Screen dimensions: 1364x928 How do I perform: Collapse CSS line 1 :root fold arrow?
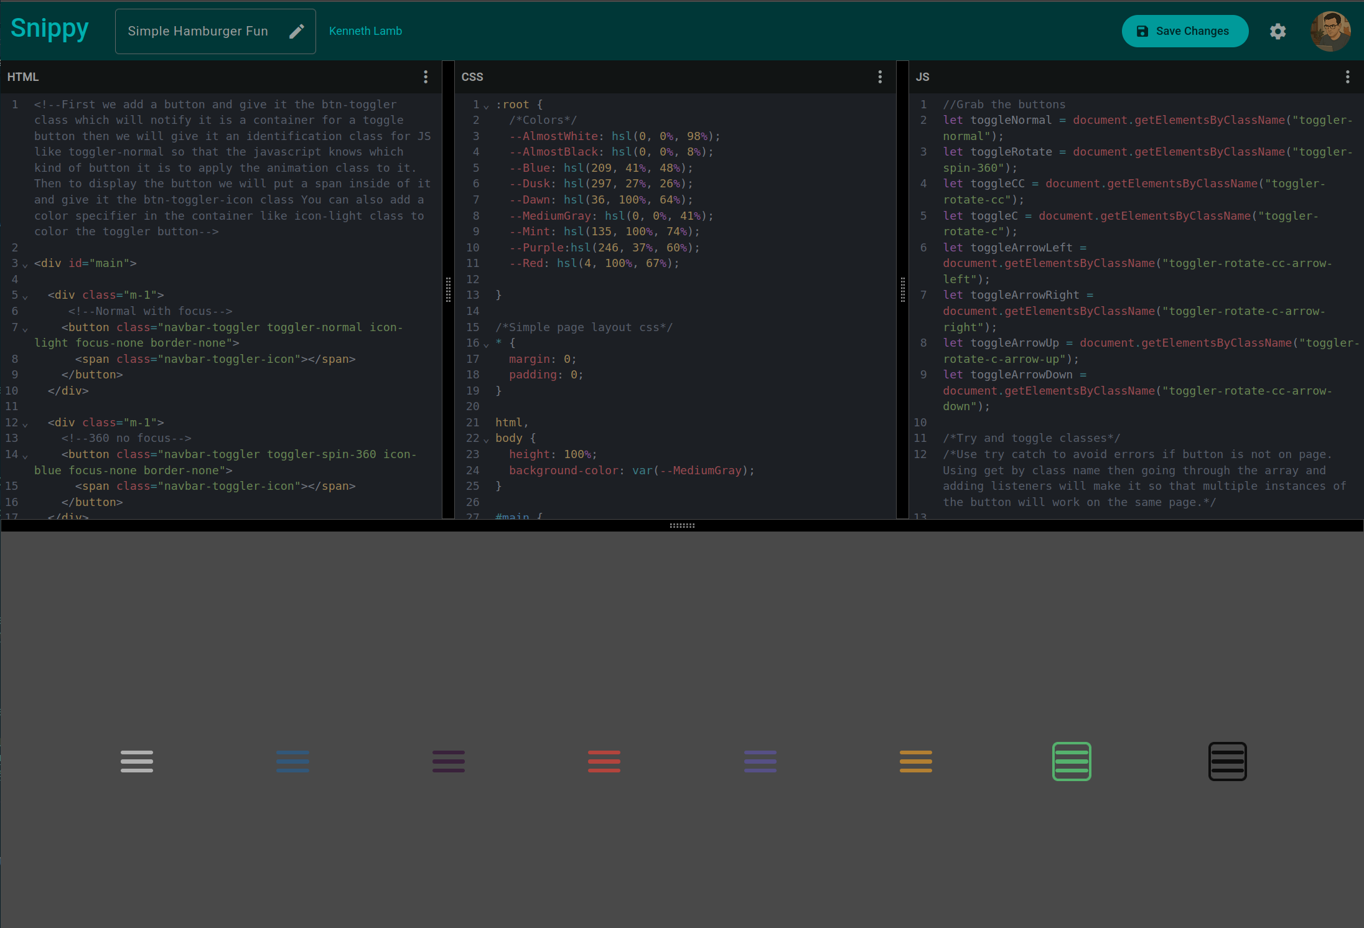pyautogui.click(x=487, y=106)
